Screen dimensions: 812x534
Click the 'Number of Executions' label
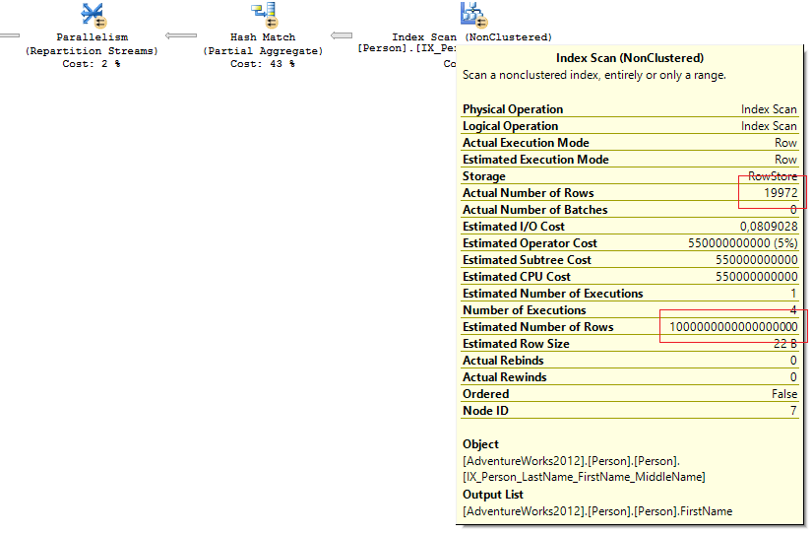[x=524, y=310]
